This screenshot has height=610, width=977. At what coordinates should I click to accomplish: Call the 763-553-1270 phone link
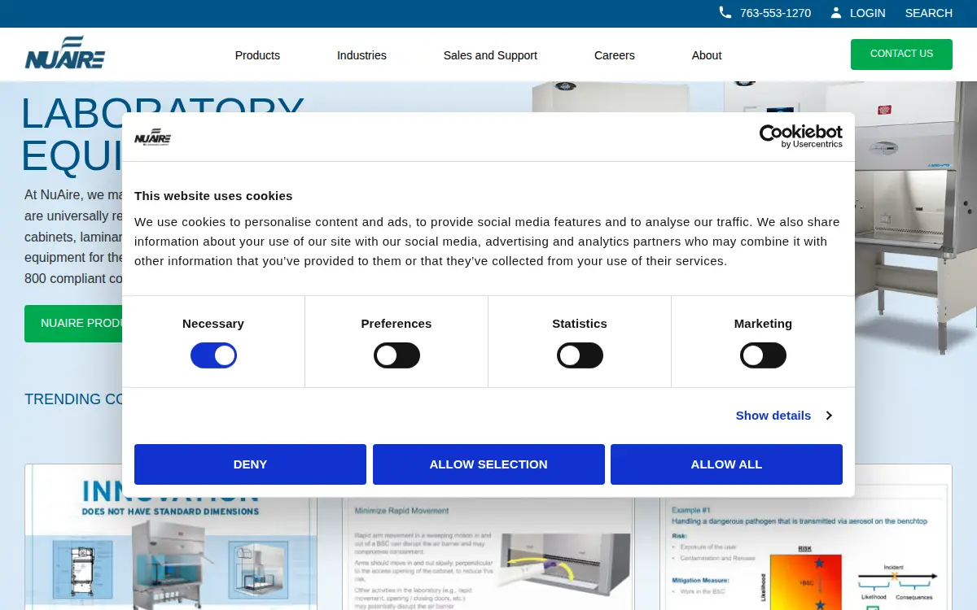[x=775, y=13]
